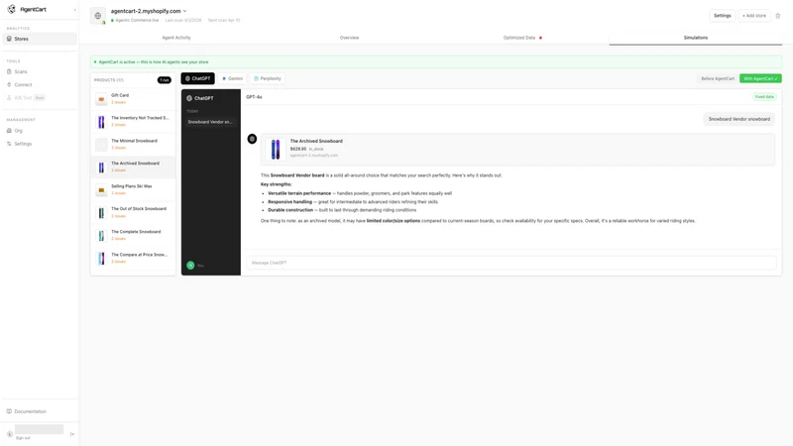This screenshot has height=446, width=793.
Task: Click the user avatar in sidebar
Action: [9, 434]
